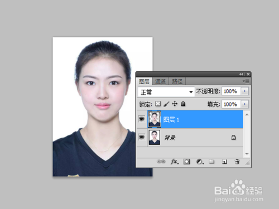The image size is (279, 209).
Task: Open the layers panel options menu
Action: click(246, 81)
